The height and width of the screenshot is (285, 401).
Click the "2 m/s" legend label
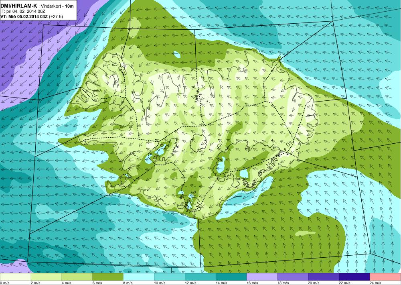pyautogui.click(x=35, y=283)
